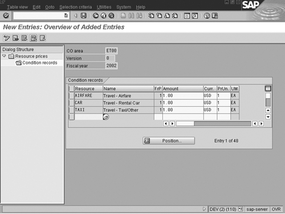Open the Edit menu
The image size is (285, 214).
(36, 7)
